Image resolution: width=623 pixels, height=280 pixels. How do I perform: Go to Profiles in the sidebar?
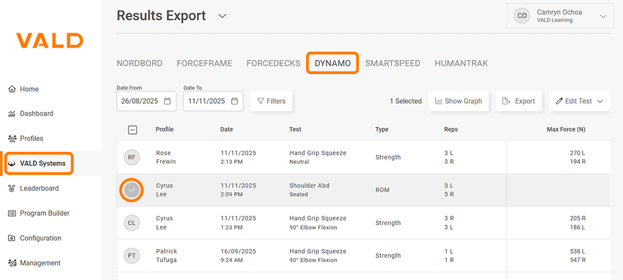tap(26, 138)
